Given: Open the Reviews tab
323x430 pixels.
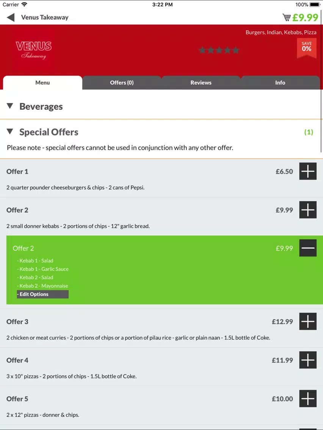Looking at the screenshot, I should 201,83.
